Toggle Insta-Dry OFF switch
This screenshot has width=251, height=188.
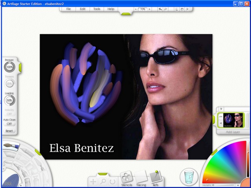tap(9, 114)
